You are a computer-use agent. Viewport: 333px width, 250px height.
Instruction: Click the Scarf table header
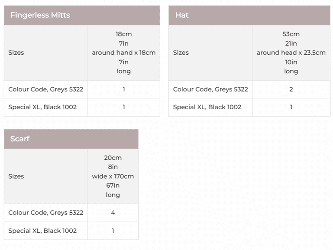click(x=20, y=139)
